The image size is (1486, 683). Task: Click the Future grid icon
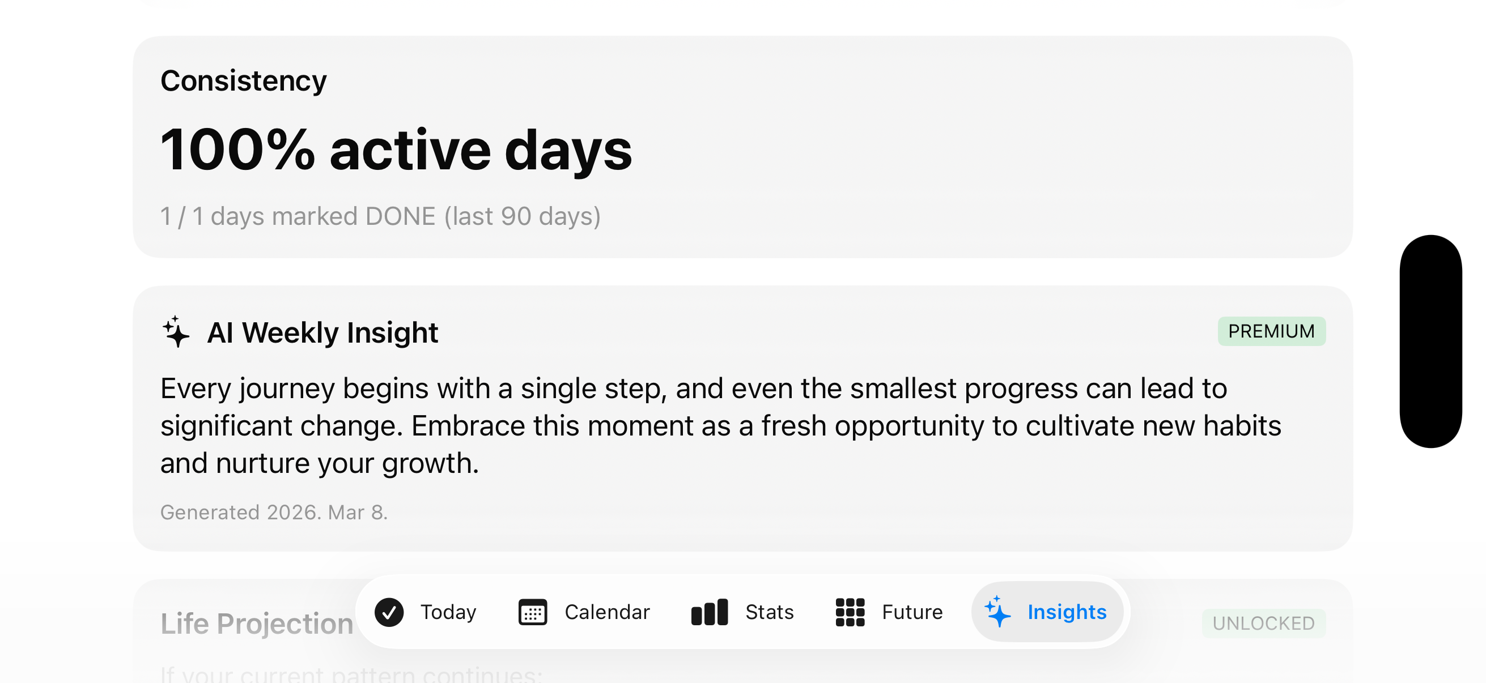(850, 612)
